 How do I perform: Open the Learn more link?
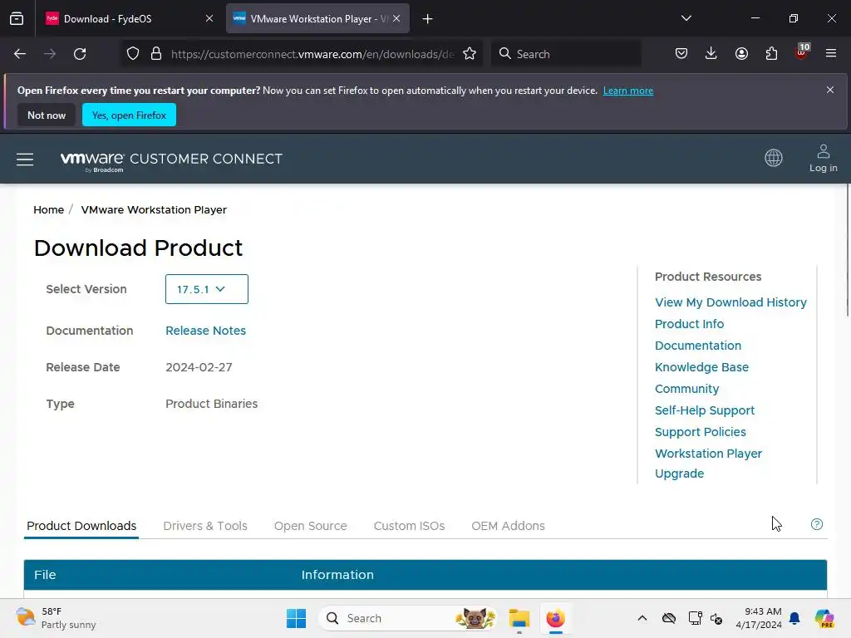click(x=628, y=91)
